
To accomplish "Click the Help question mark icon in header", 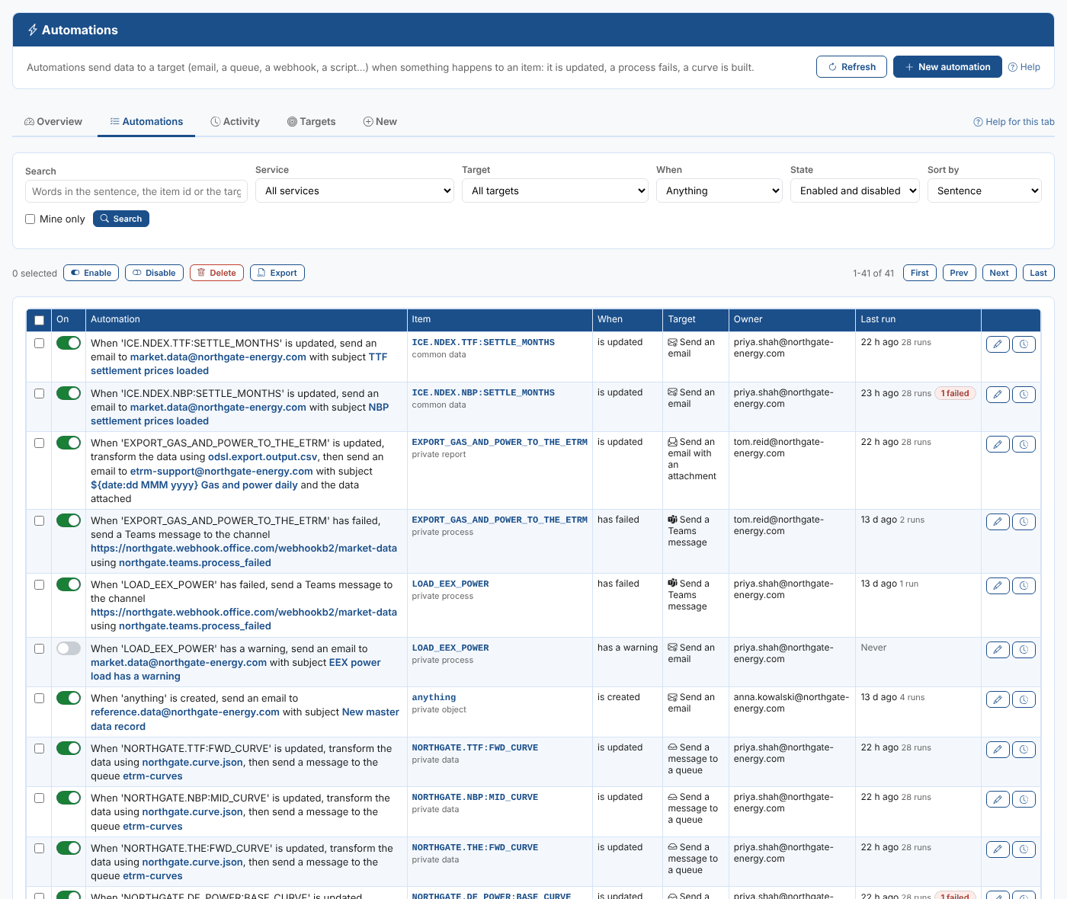I will [x=1024, y=67].
